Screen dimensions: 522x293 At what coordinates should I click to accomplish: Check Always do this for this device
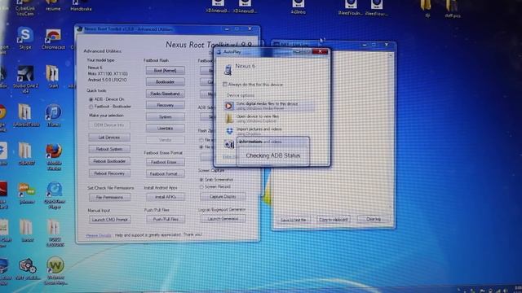click(225, 85)
